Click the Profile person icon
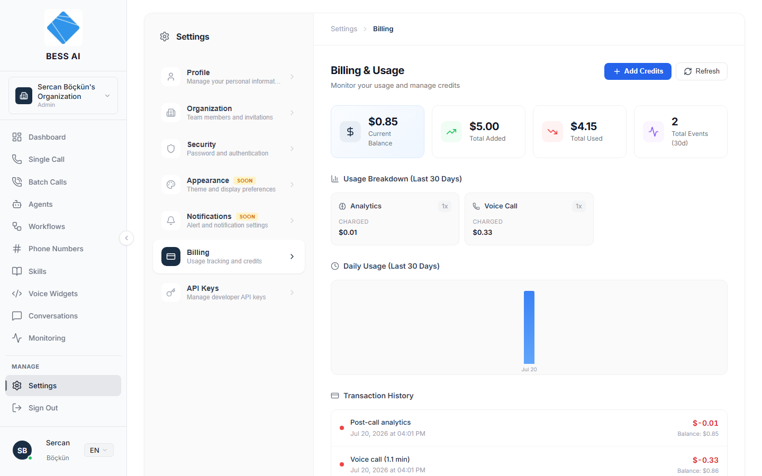Screen dimensions: 762x476 [x=171, y=77]
